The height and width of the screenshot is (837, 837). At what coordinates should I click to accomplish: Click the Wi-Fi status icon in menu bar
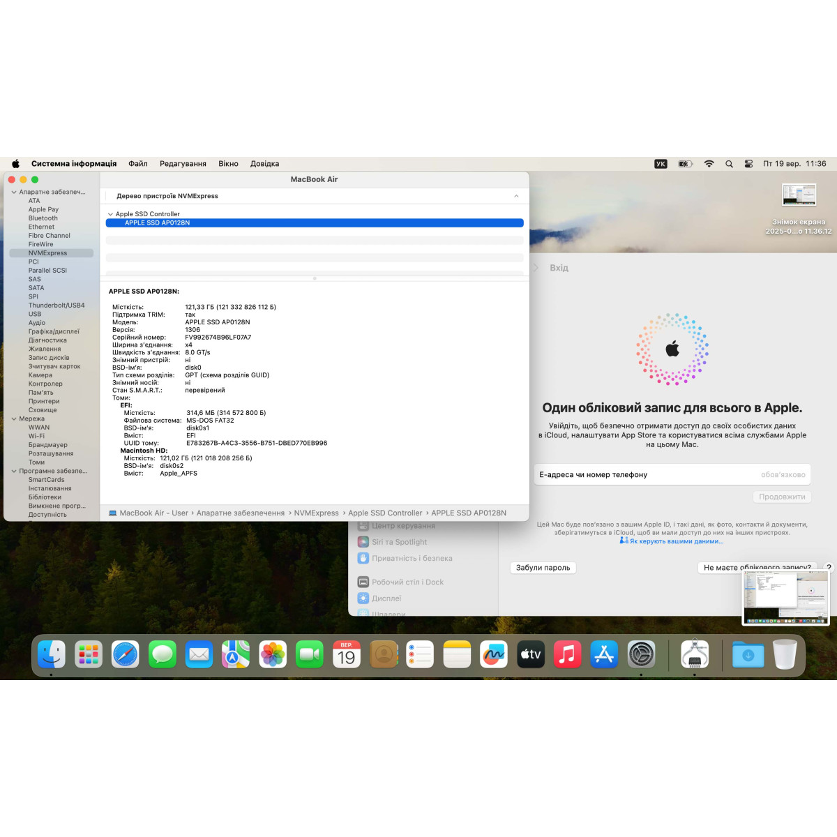tap(709, 164)
